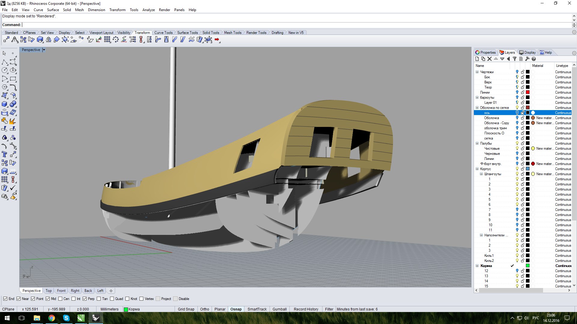Open the Analyze menu
The height and width of the screenshot is (324, 577).
pos(148,10)
